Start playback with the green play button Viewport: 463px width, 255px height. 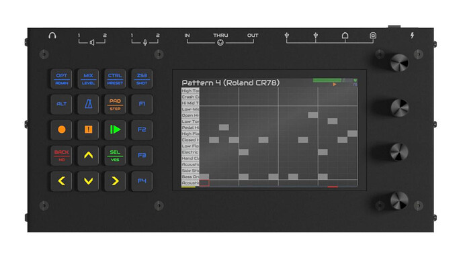115,130
